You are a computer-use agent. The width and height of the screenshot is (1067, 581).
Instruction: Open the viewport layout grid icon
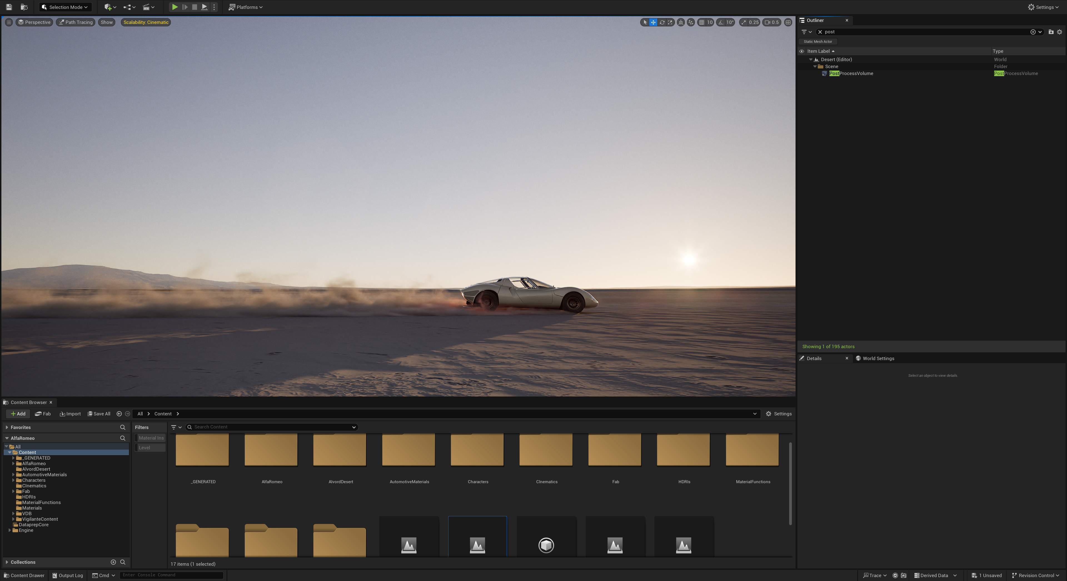[x=788, y=22]
